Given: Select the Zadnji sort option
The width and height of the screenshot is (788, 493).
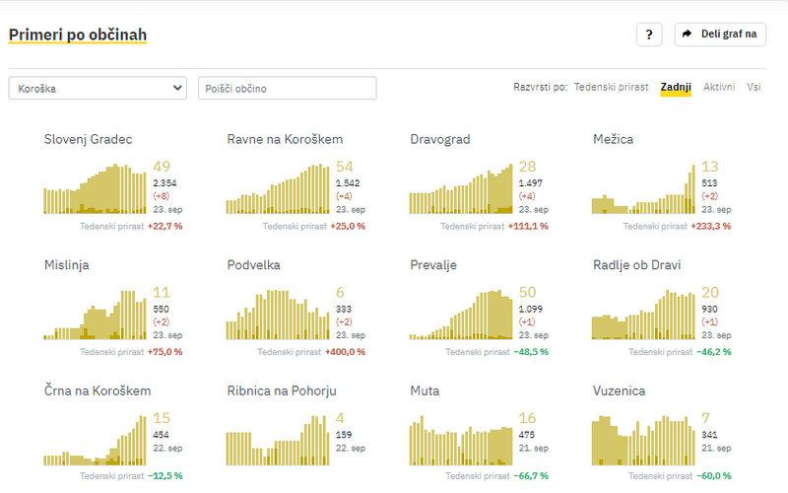Looking at the screenshot, I should pyautogui.click(x=676, y=87).
